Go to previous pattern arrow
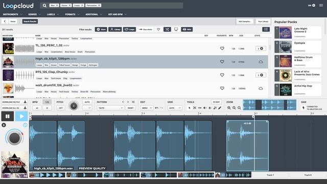The image size is (327, 184). pyautogui.click(x=123, y=102)
